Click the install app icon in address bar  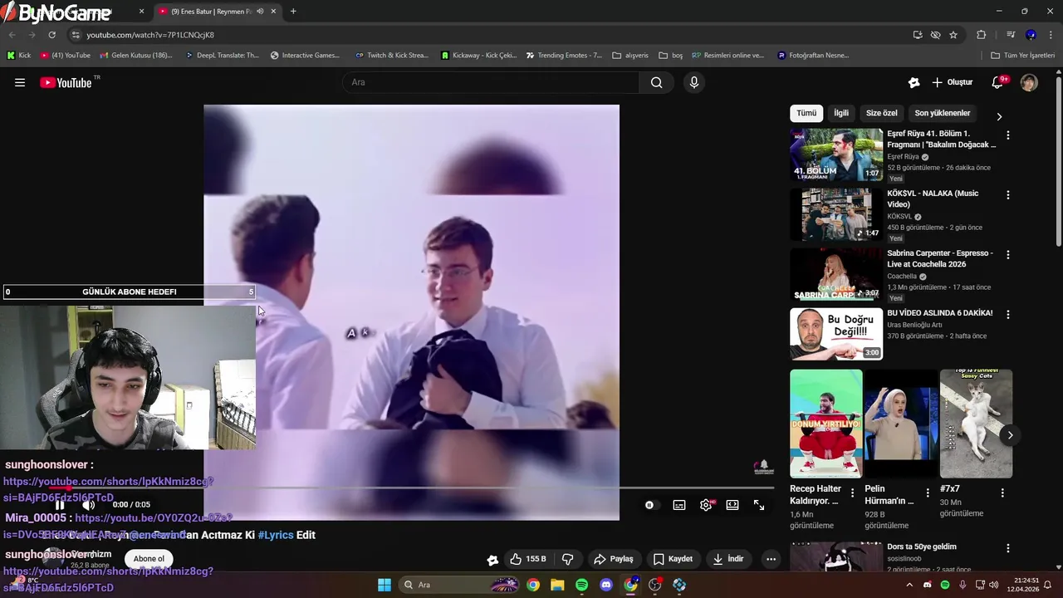pyautogui.click(x=918, y=35)
